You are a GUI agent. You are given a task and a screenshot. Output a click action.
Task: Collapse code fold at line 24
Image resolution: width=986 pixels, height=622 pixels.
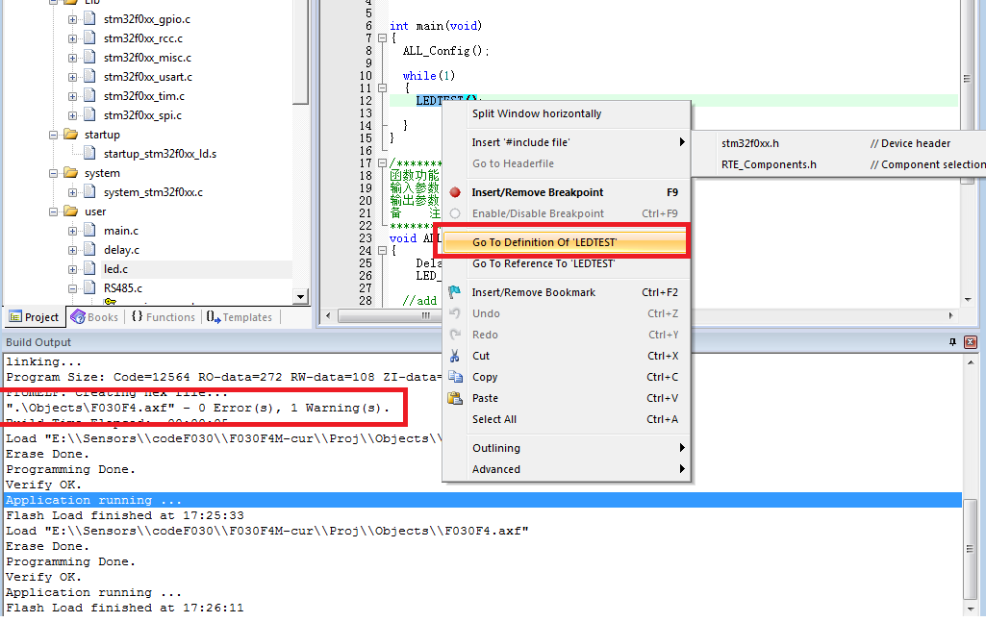382,250
